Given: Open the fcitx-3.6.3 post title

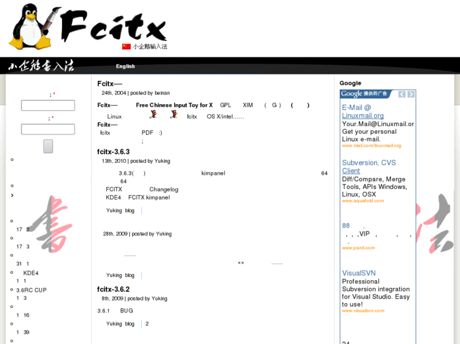Looking at the screenshot, I should tap(113, 151).
